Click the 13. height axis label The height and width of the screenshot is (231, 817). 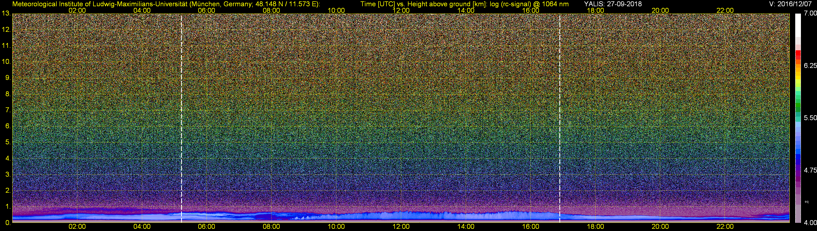coord(6,13)
